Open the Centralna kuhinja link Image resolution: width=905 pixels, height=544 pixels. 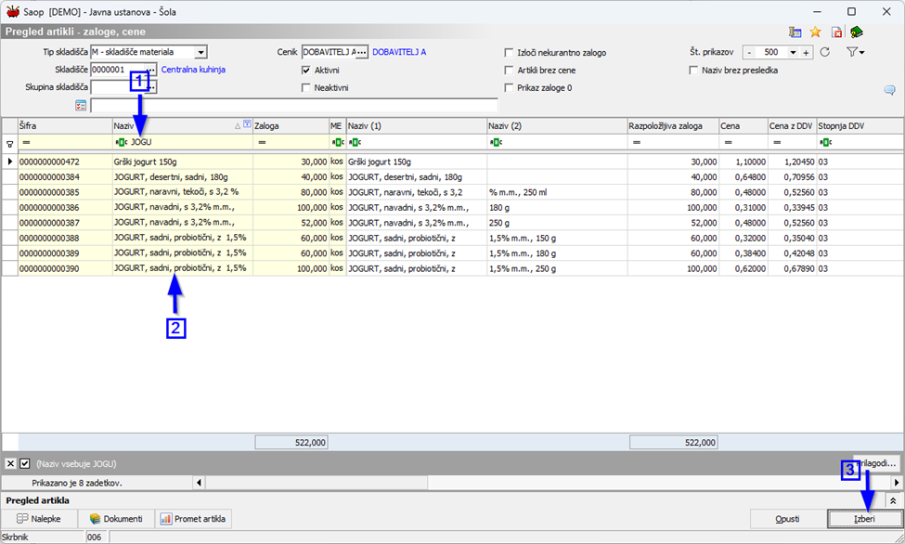click(x=193, y=70)
